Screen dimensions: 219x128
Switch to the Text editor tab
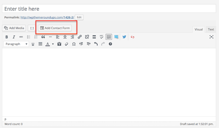211,30
